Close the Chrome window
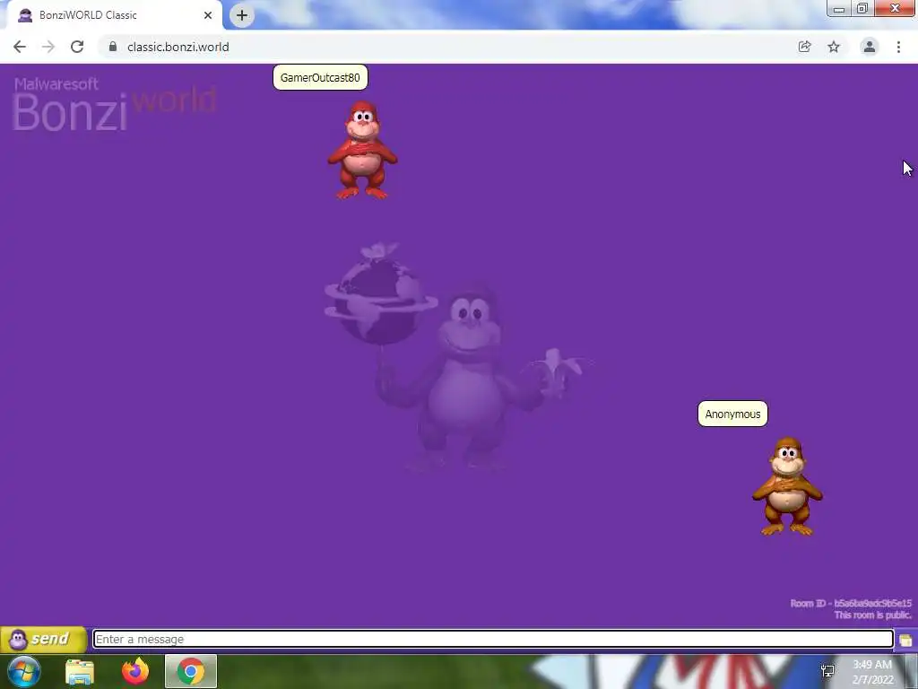This screenshot has height=689, width=918. [895, 8]
